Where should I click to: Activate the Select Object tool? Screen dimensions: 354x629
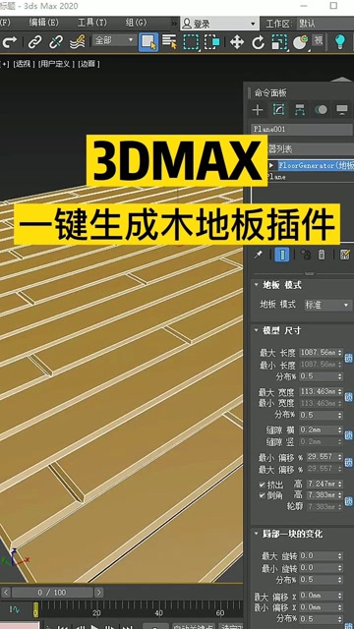click(148, 42)
